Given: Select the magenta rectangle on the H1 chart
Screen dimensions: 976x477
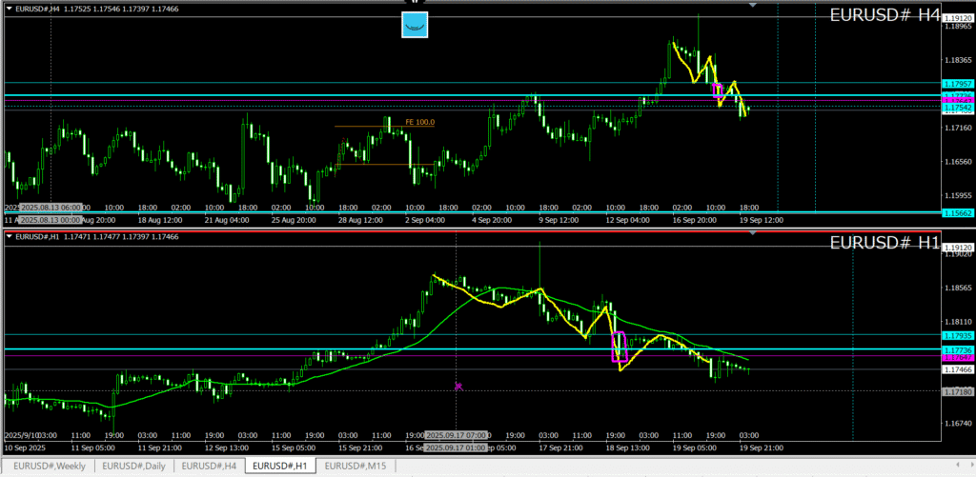Looking at the screenshot, I should (x=617, y=347).
